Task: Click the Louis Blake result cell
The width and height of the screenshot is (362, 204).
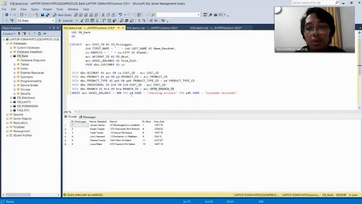Action: pos(98,144)
